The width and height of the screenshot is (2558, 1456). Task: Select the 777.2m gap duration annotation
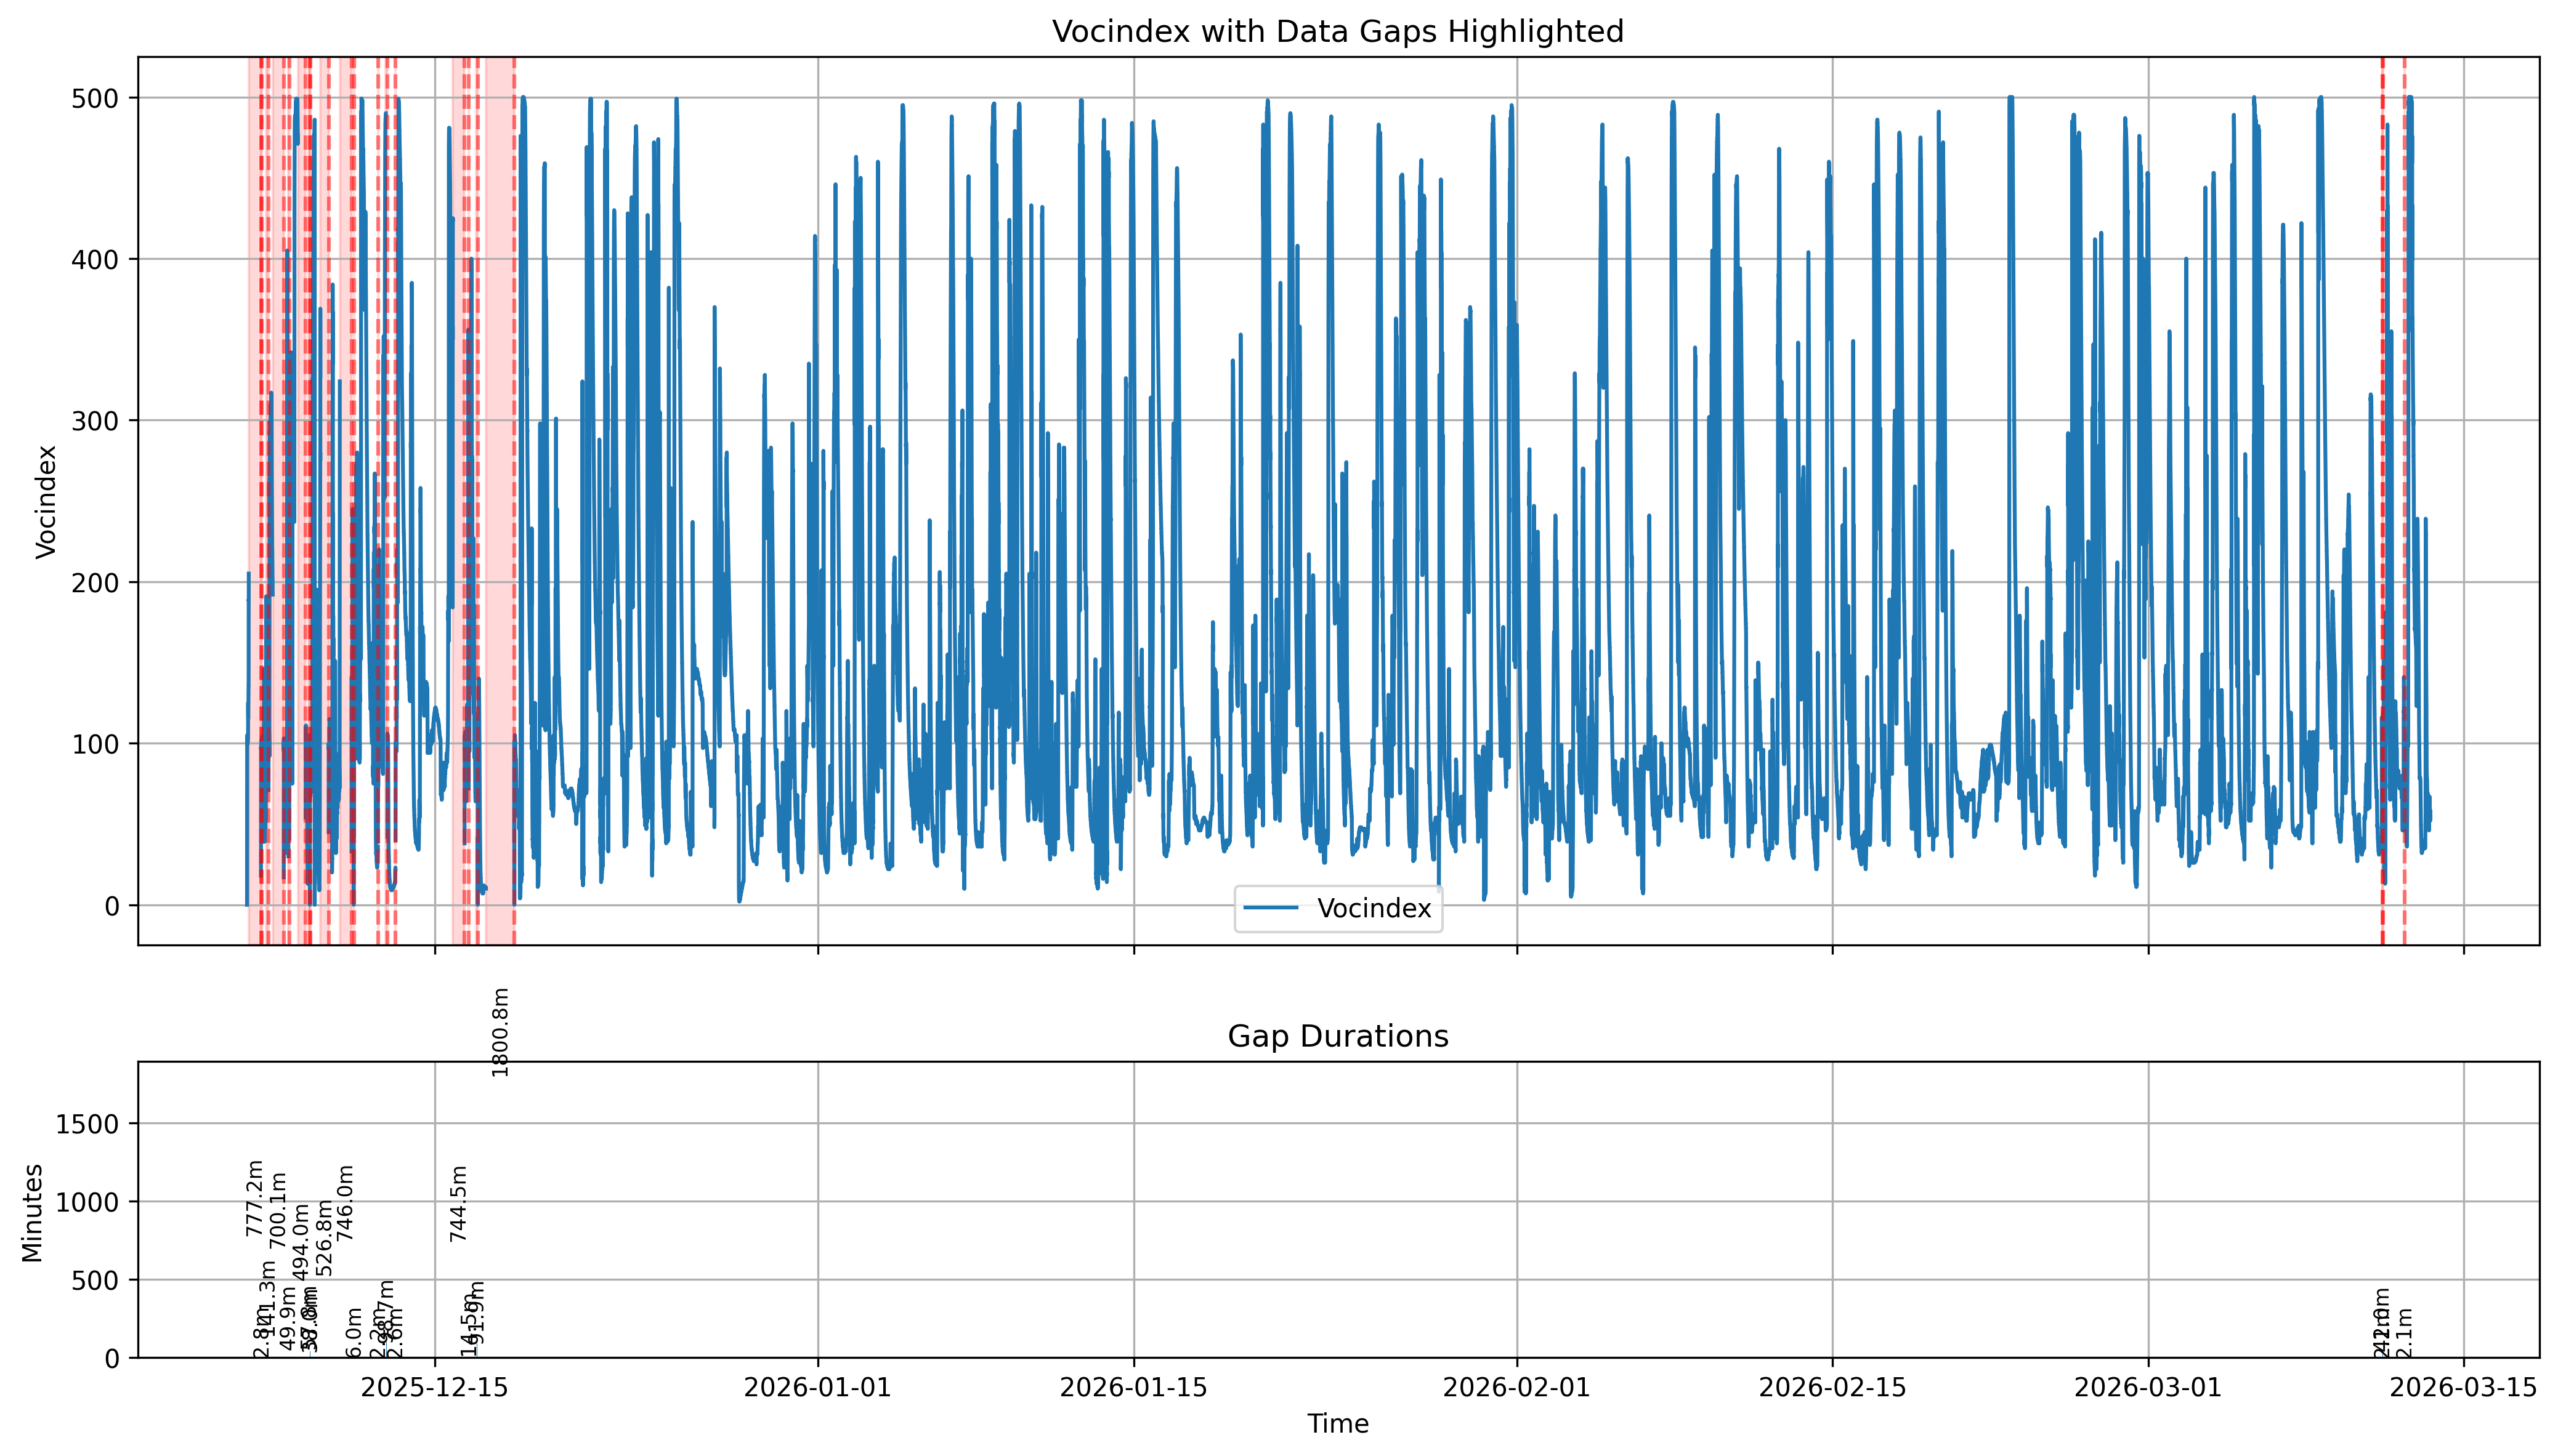pyautogui.click(x=255, y=1198)
